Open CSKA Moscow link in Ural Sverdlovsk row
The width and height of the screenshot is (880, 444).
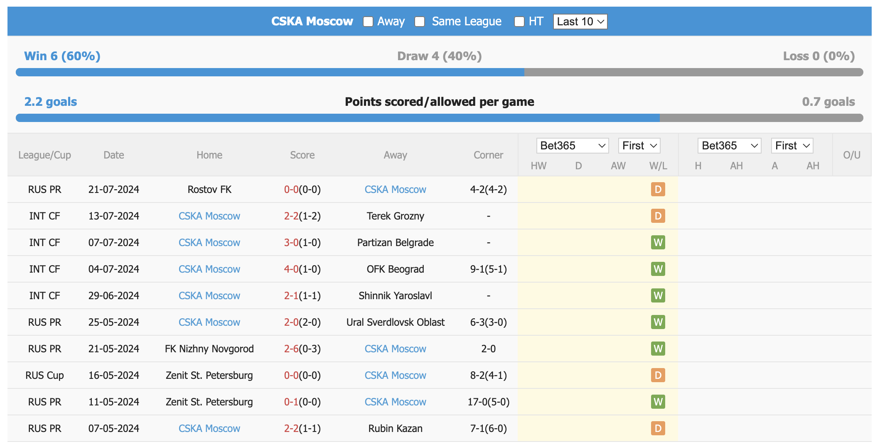(x=209, y=322)
